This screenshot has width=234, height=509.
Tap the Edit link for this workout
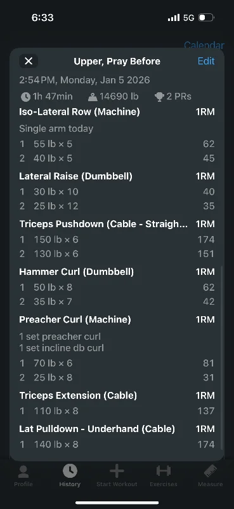click(x=206, y=61)
